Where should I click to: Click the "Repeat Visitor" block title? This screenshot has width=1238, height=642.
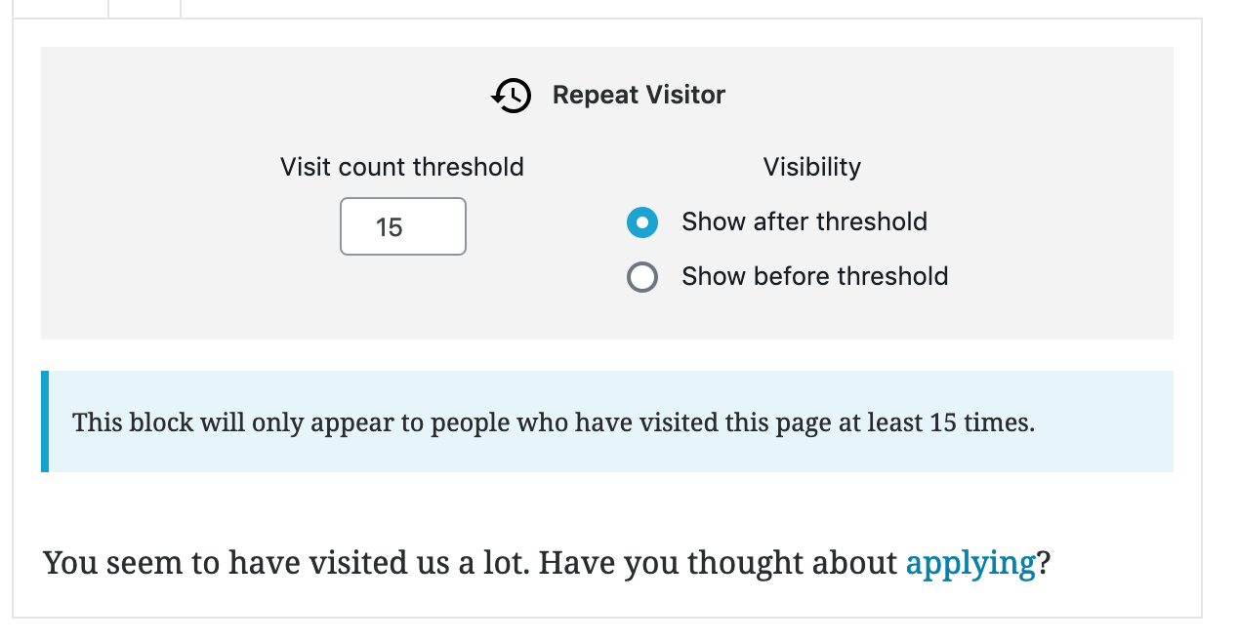pos(639,95)
